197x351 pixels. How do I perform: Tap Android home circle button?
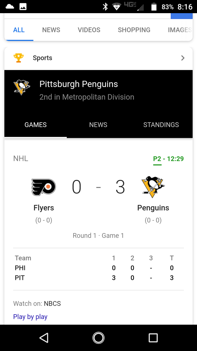pyautogui.click(x=99, y=338)
